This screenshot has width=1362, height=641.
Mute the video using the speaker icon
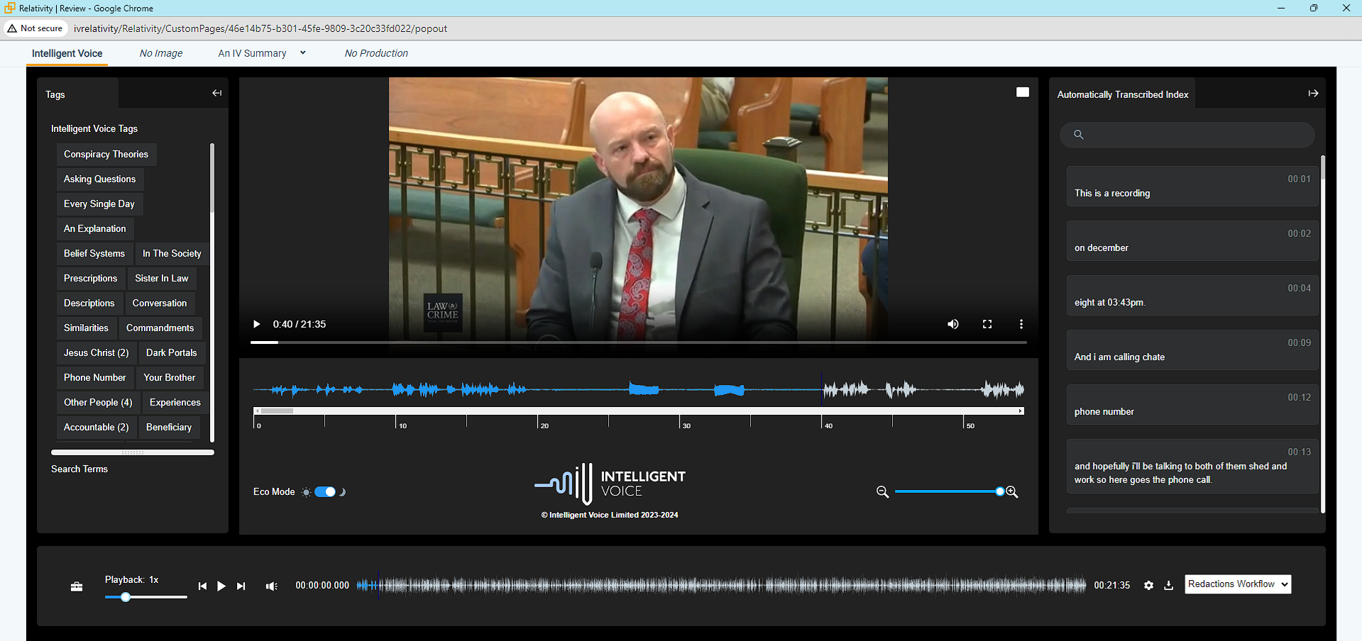pos(952,324)
